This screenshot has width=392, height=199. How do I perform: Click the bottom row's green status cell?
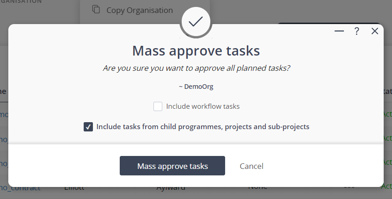[x=386, y=187]
